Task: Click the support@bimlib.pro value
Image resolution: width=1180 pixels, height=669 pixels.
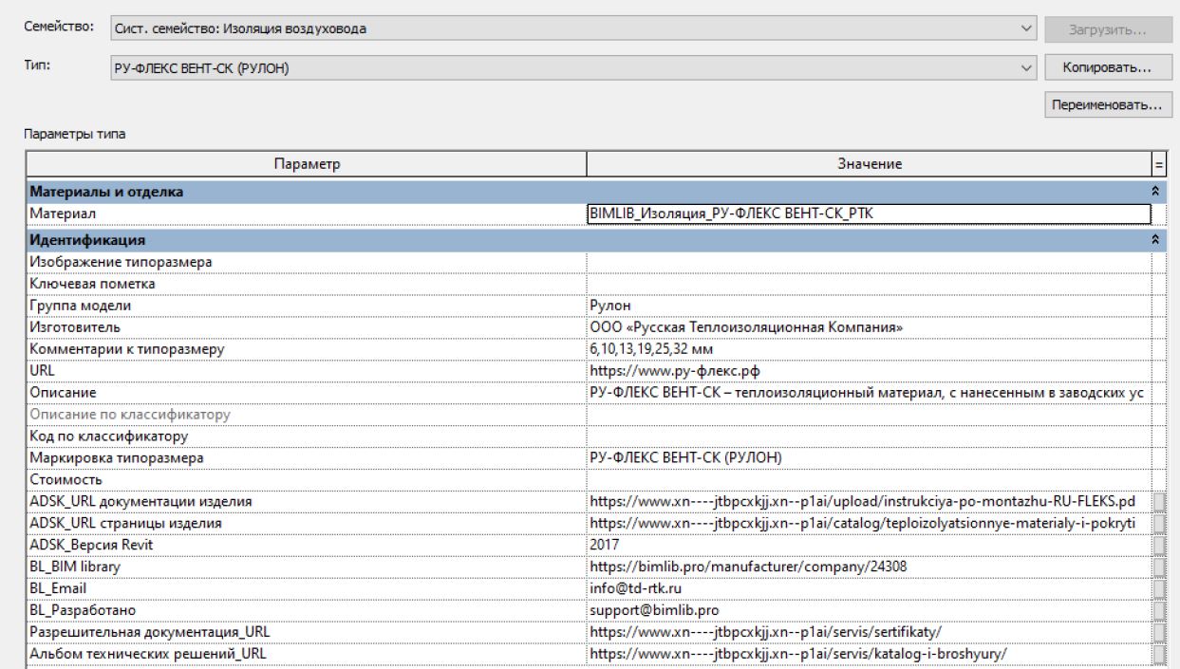Action: (653, 612)
